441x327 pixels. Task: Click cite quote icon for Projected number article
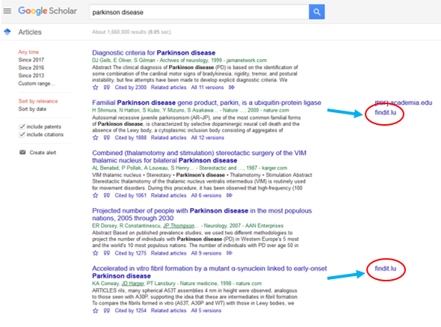(x=107, y=253)
